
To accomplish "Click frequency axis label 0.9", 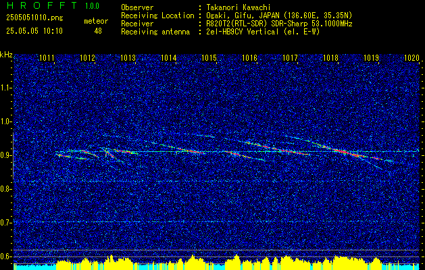I will coord(5,155).
